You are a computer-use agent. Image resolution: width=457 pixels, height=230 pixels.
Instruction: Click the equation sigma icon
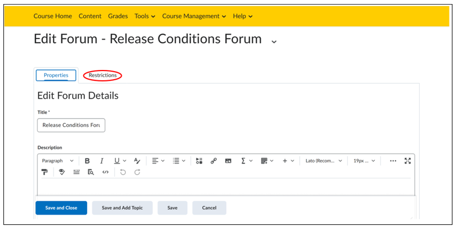(243, 161)
